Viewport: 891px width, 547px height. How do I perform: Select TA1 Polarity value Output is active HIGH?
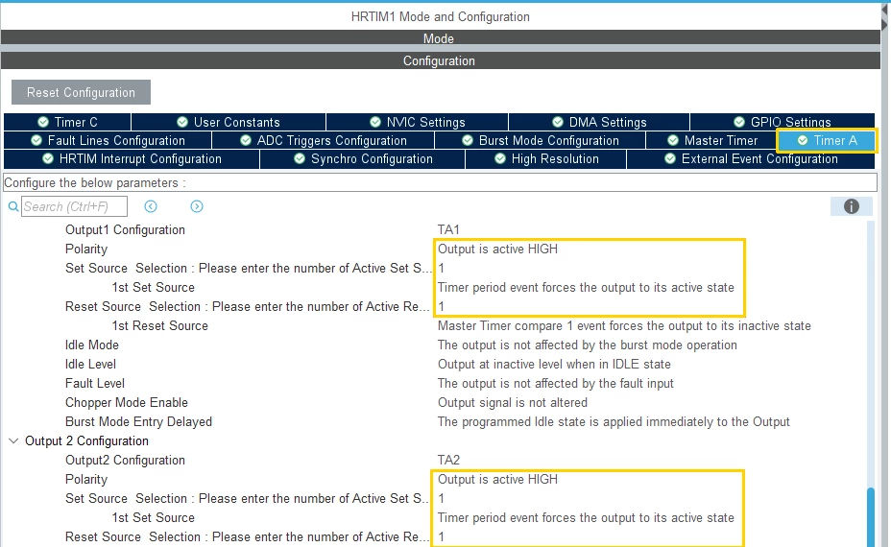[x=497, y=249]
